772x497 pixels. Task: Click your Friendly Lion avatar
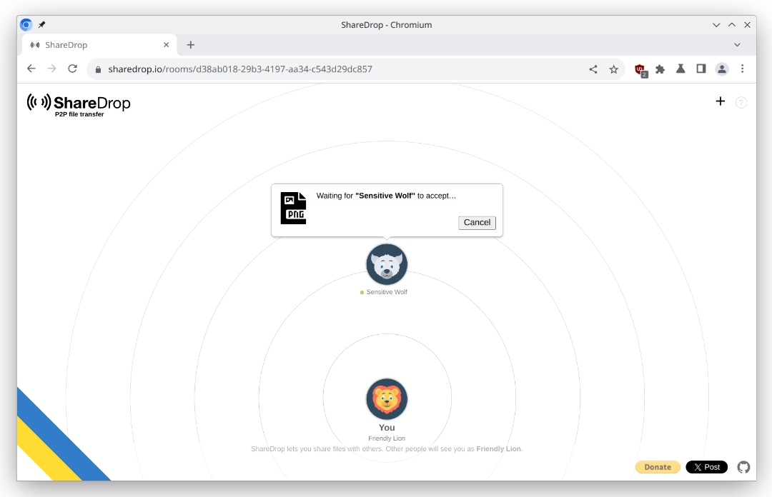386,399
